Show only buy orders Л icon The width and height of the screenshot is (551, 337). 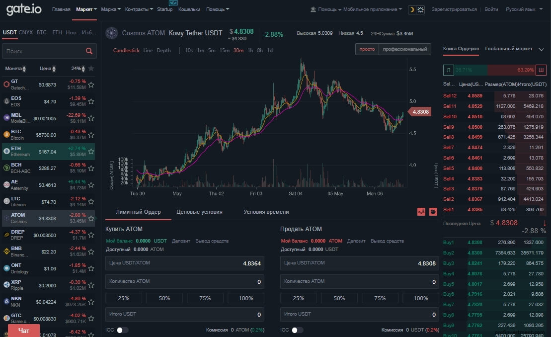click(448, 70)
